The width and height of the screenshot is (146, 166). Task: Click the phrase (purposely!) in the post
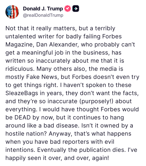pyautogui.click(x=96, y=101)
